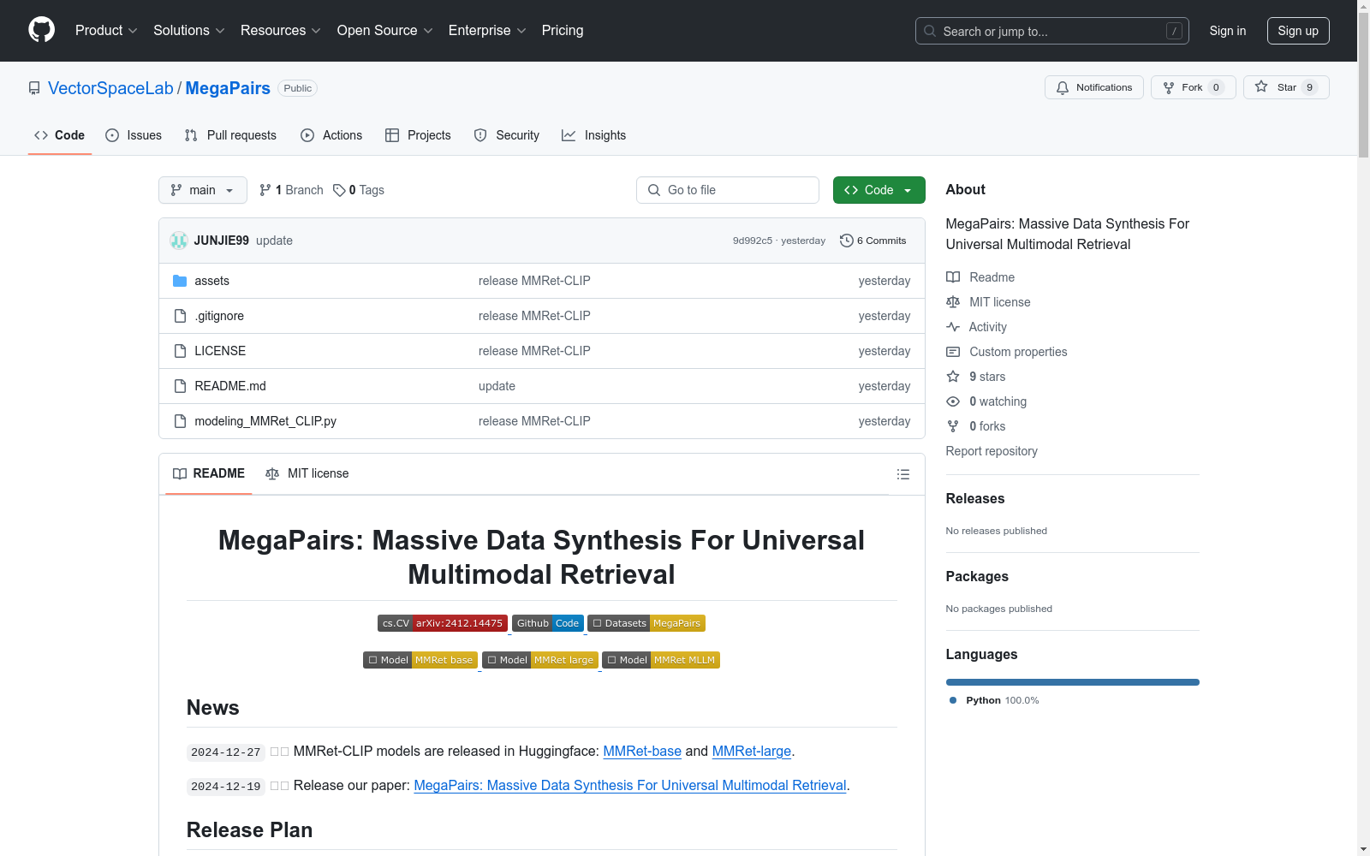Star the MegaPairs repository
This screenshot has height=856, width=1370.
point(1286,87)
